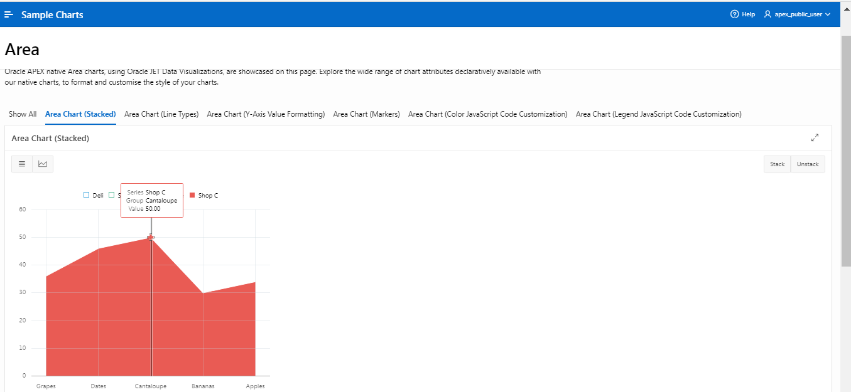Image resolution: width=851 pixels, height=392 pixels.
Task: Open the hamburger navigation menu
Action: (9, 14)
